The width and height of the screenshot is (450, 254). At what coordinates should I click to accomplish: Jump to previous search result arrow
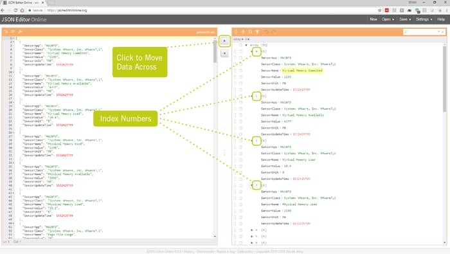(x=442, y=32)
